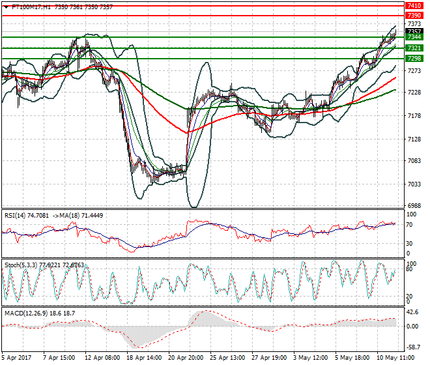This screenshot has width=430, height=365.
Task: Click the 42.6 MACD scale value
Action: point(413,312)
